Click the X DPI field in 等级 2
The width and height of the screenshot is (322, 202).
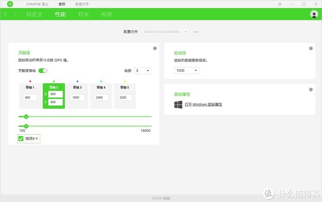tap(55, 94)
